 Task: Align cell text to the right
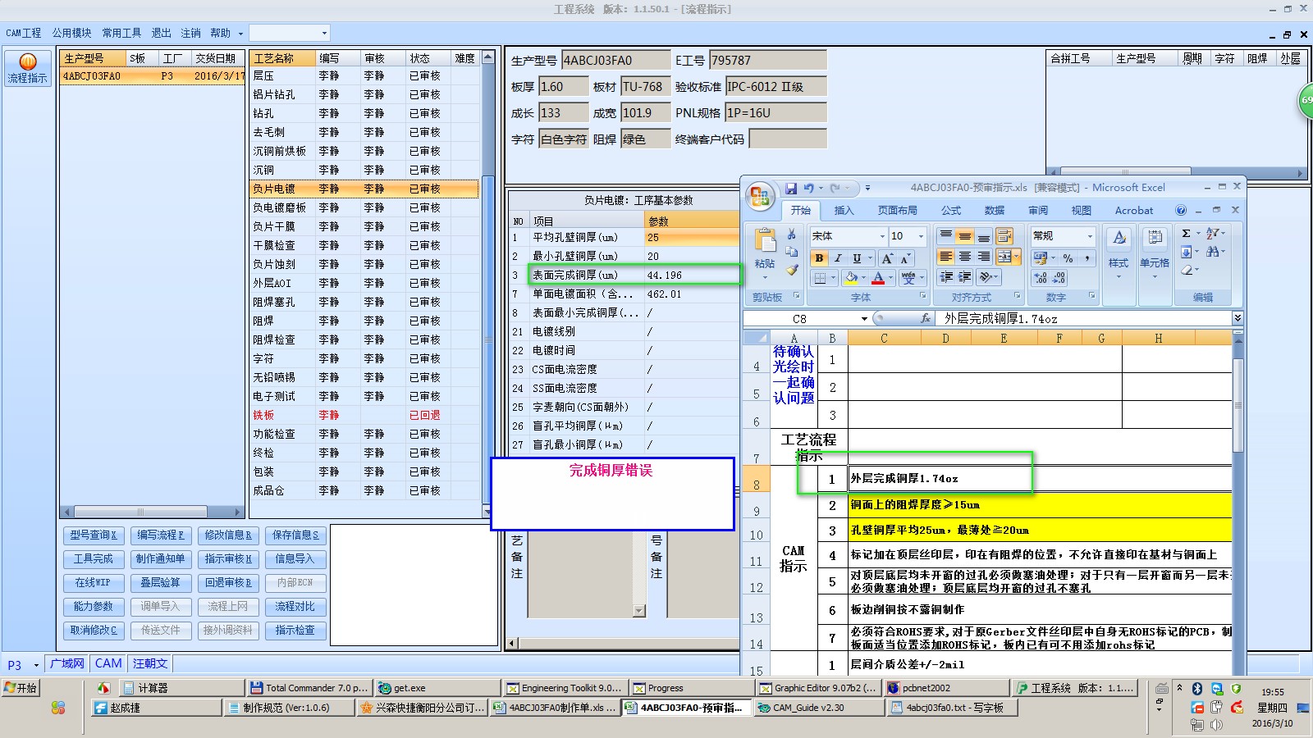[983, 257]
